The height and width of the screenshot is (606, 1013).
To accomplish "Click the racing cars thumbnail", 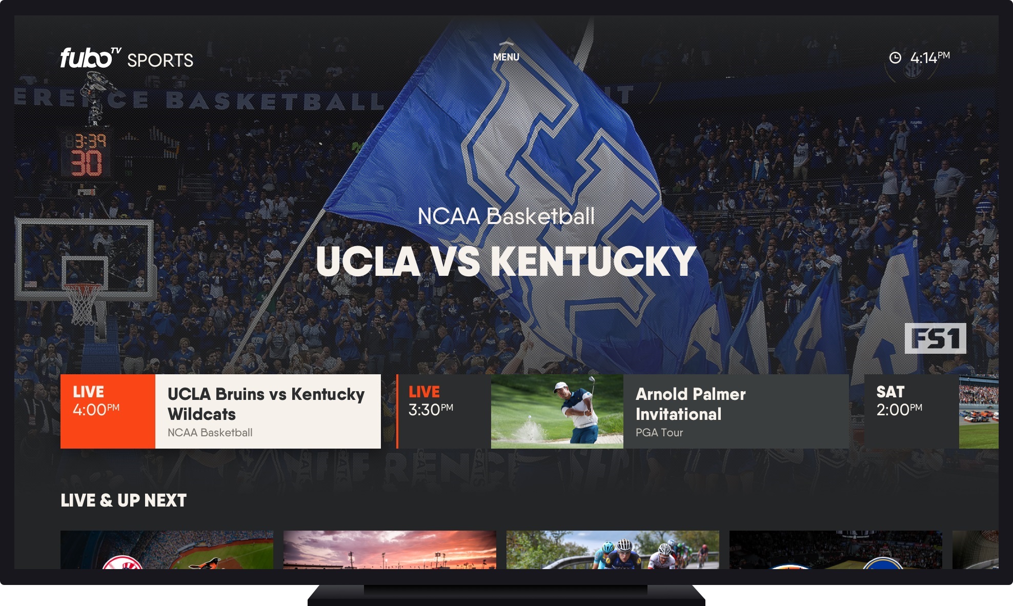I will pyautogui.click(x=979, y=411).
